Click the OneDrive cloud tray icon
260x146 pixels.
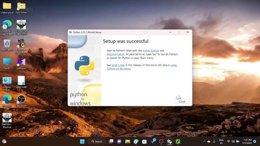pos(209,142)
